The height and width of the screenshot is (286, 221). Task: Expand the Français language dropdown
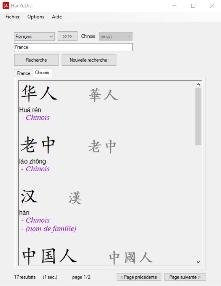point(34,37)
